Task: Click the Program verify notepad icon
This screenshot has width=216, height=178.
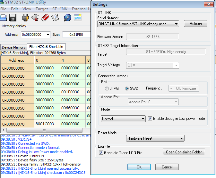Action: (x=55, y=18)
